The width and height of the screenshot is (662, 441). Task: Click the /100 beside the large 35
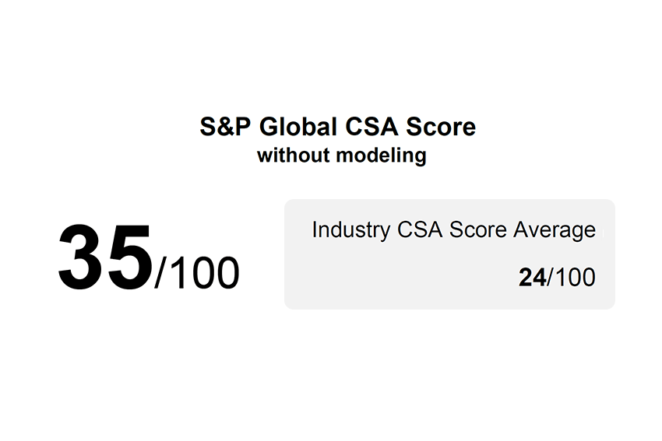tap(197, 272)
